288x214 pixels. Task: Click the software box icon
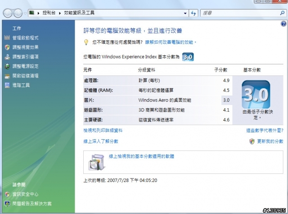coord(97,162)
